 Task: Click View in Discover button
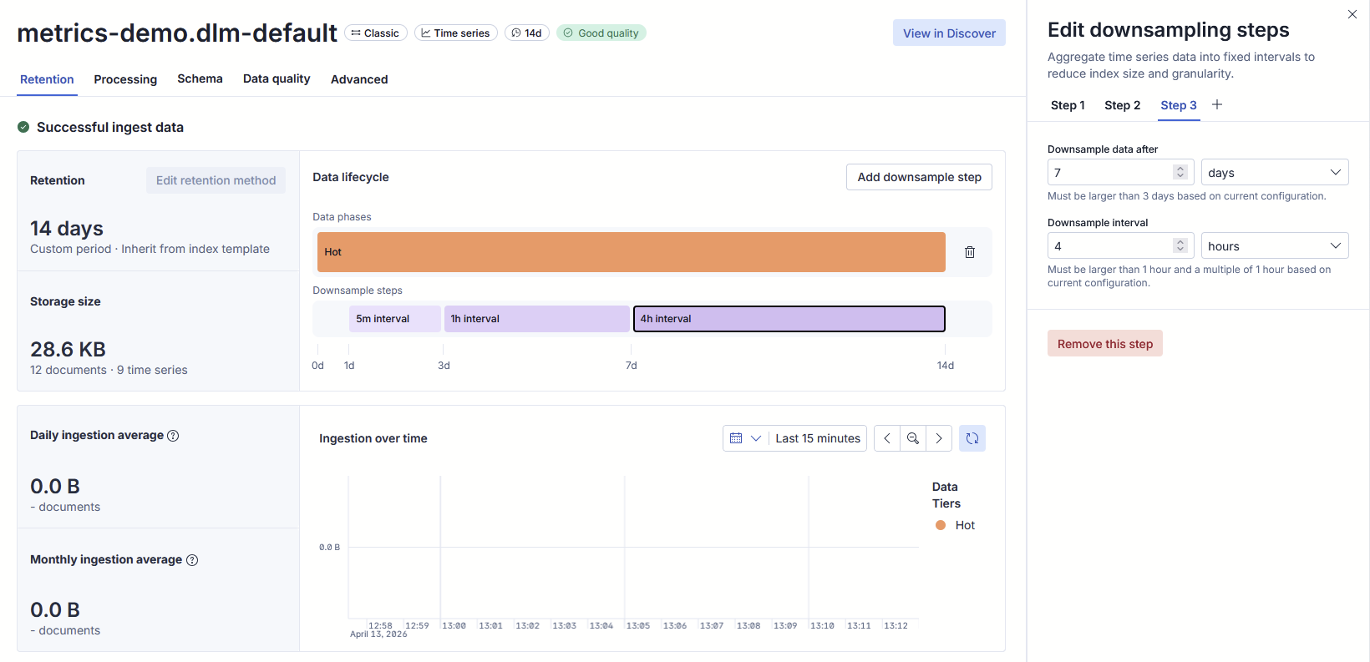(x=949, y=33)
